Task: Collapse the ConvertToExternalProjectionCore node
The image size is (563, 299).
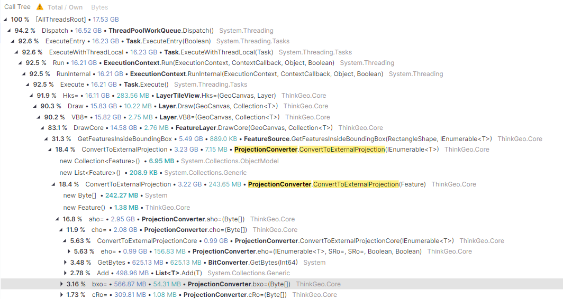Action: (65, 241)
